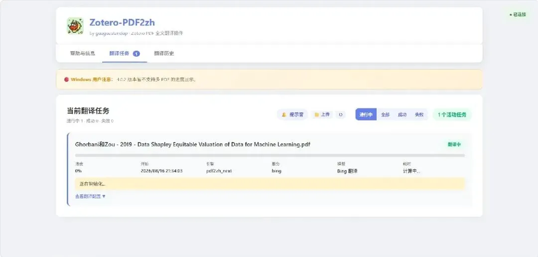
Task: Click the Zotero-PDF2zh dragon logo icon
Action: point(75,26)
